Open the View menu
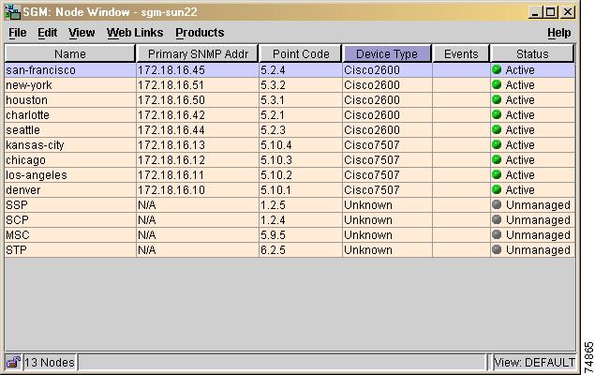Screen dimensions: 595x375 tap(82, 33)
